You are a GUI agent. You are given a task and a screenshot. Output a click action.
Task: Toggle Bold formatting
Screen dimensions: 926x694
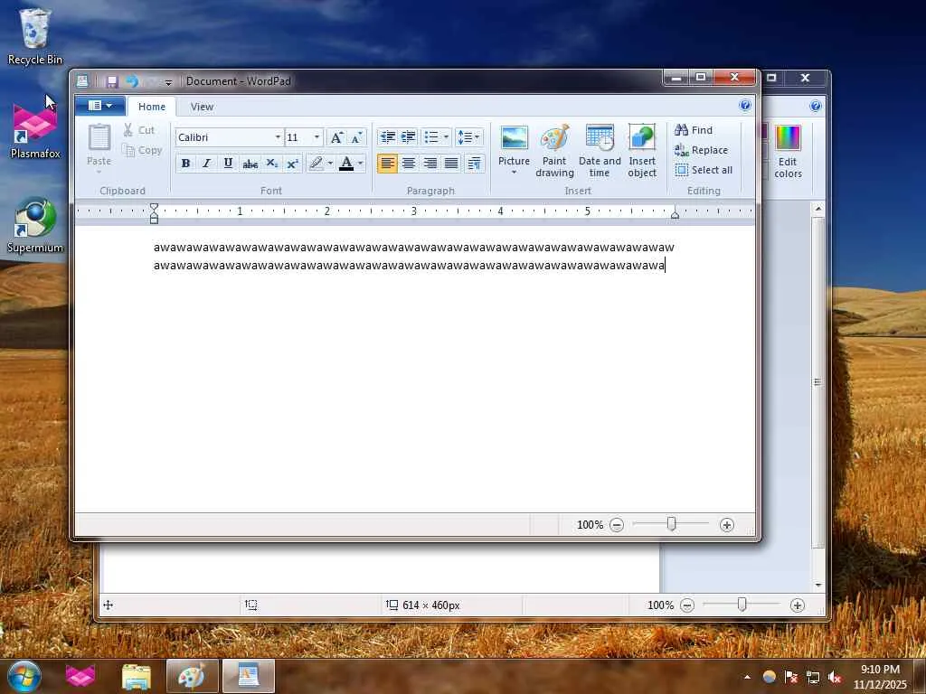185,164
